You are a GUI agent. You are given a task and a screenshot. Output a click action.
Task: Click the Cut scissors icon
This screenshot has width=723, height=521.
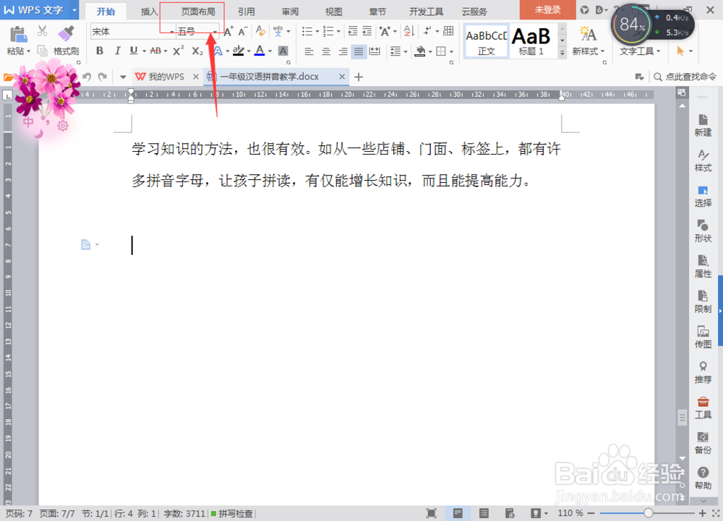click(42, 31)
